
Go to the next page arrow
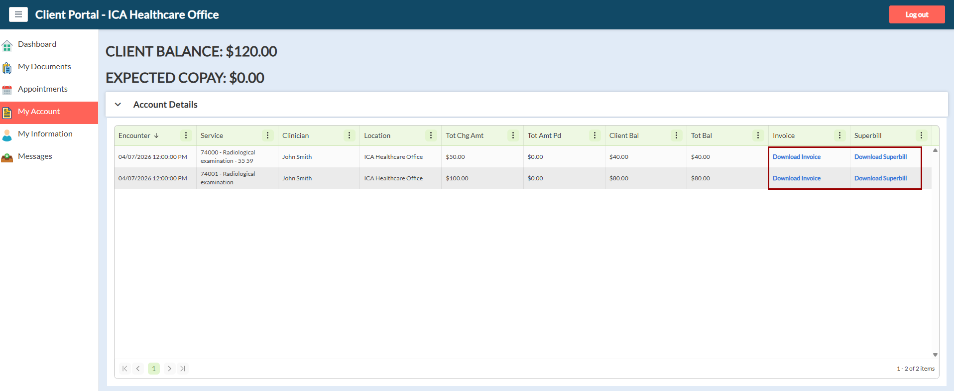169,369
